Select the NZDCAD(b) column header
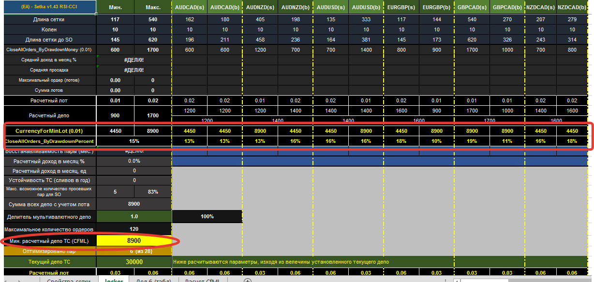Image resolution: width=594 pixels, height=282 pixels. 573,8
